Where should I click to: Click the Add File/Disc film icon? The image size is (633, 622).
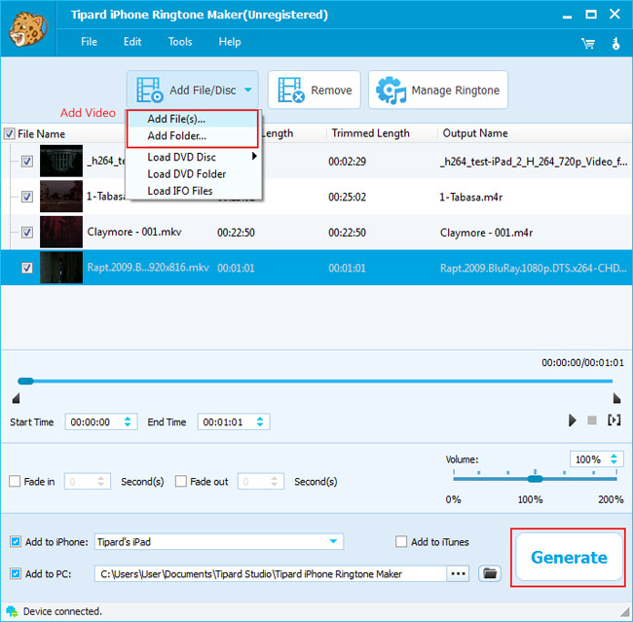click(149, 90)
